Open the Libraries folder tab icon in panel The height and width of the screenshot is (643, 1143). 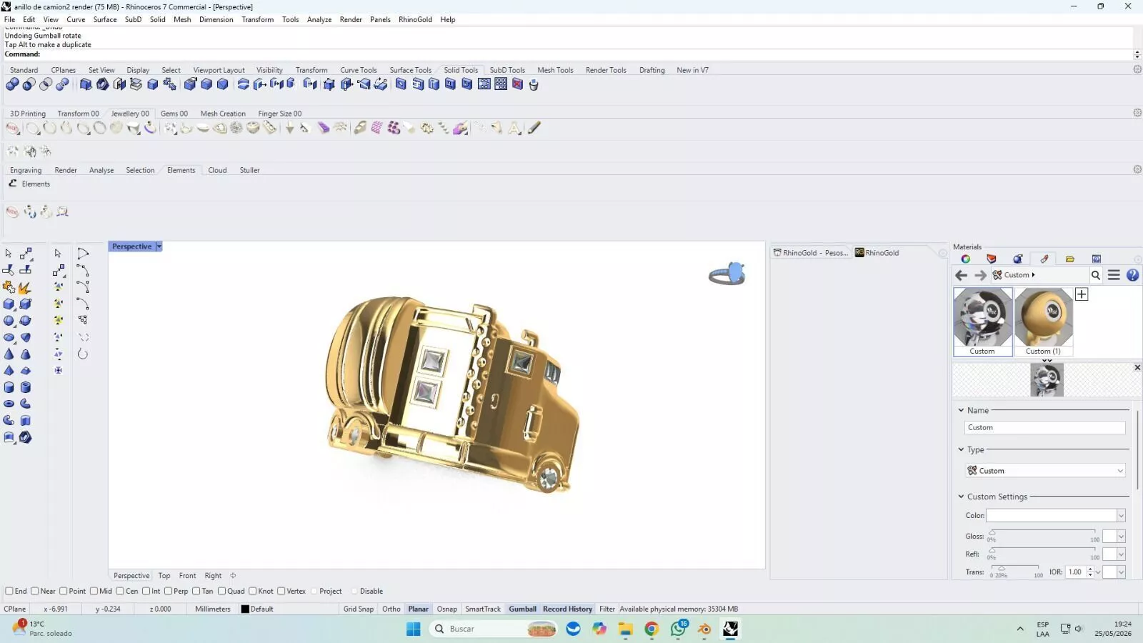[x=1069, y=259]
